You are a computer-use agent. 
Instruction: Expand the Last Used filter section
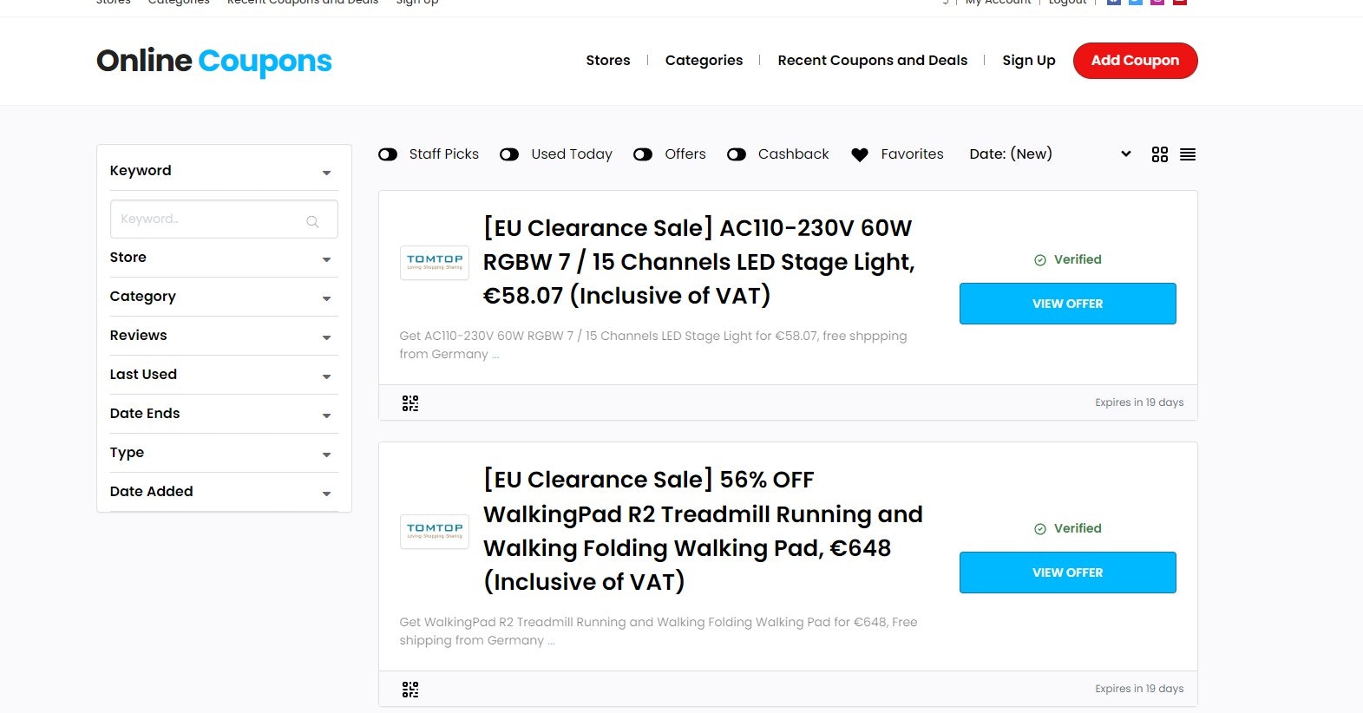click(x=224, y=375)
